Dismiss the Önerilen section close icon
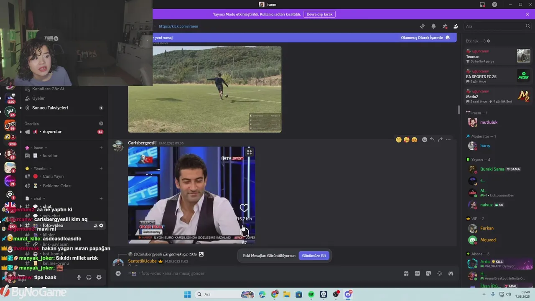The height and width of the screenshot is (301, 535). (101, 124)
